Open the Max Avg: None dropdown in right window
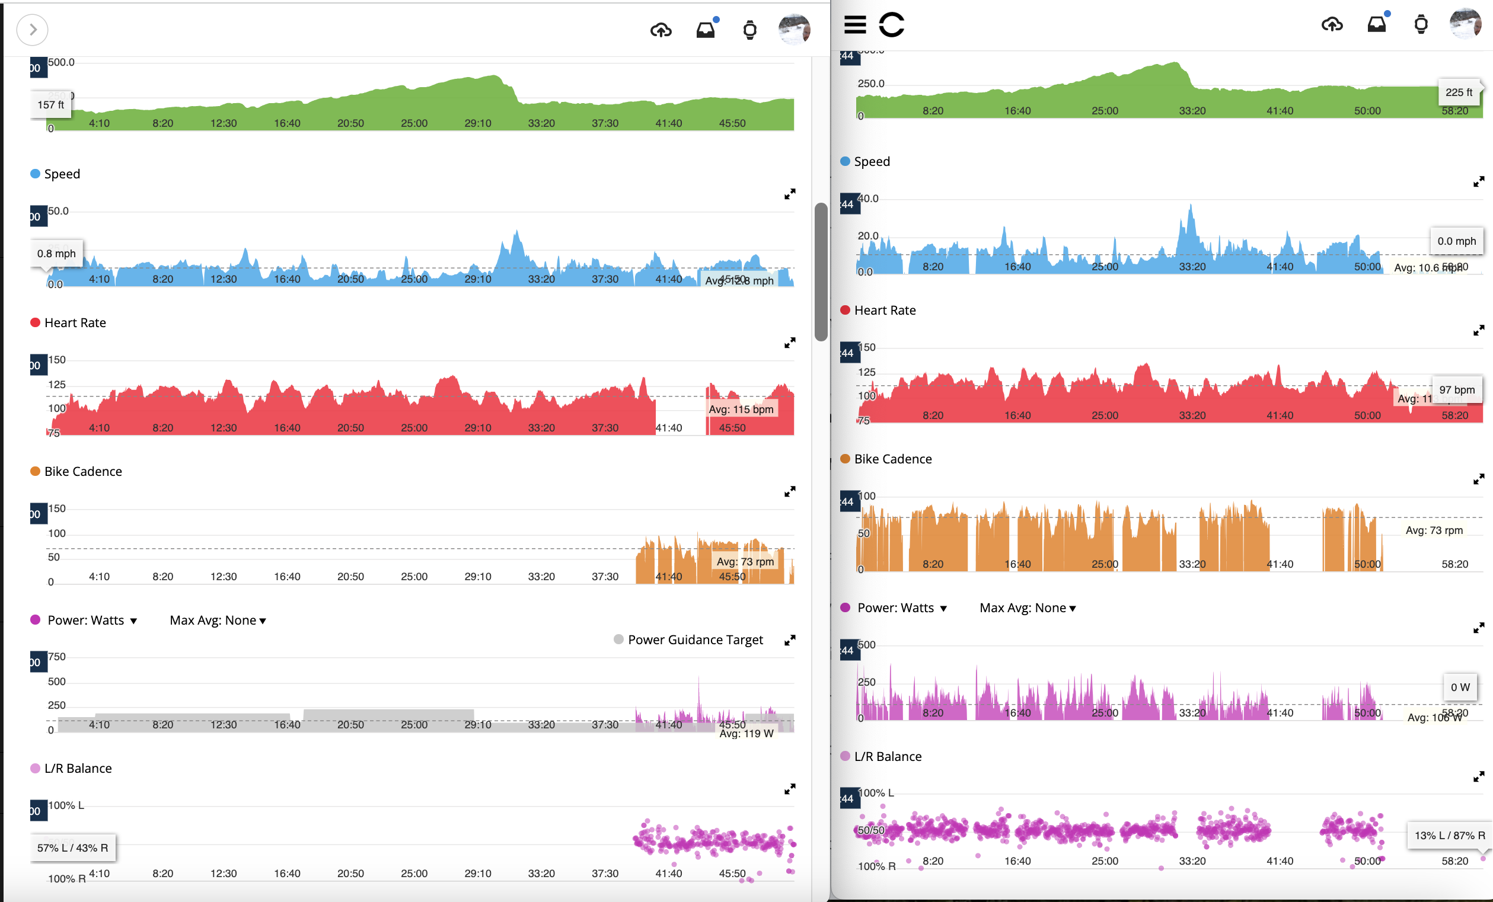 pos(1028,608)
